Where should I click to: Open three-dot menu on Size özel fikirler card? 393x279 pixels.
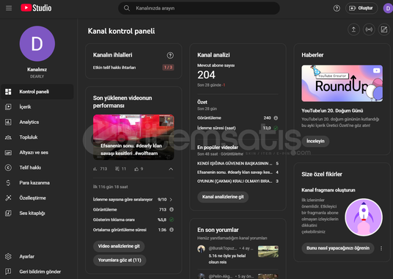click(x=381, y=248)
